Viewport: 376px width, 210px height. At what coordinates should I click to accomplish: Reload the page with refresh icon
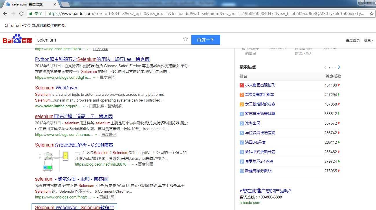tap(21, 14)
